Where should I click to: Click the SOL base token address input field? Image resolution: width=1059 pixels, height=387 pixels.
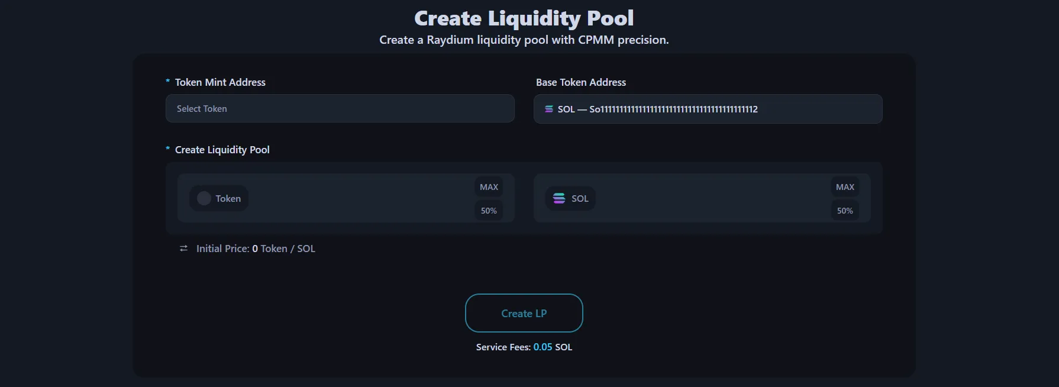click(x=708, y=109)
